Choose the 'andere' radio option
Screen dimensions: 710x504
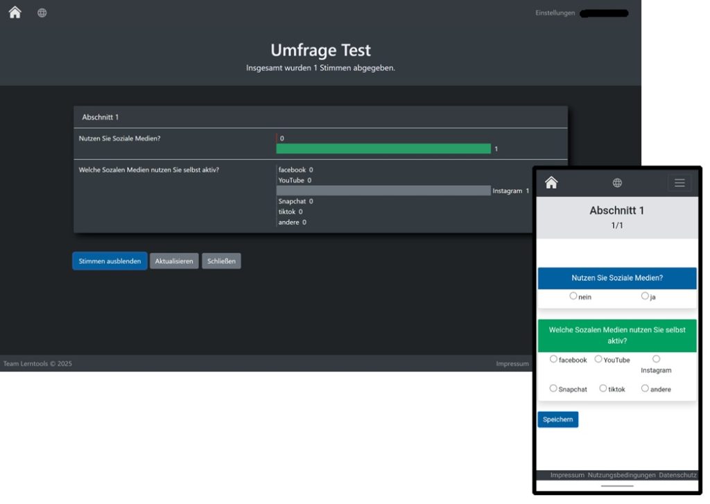645,388
